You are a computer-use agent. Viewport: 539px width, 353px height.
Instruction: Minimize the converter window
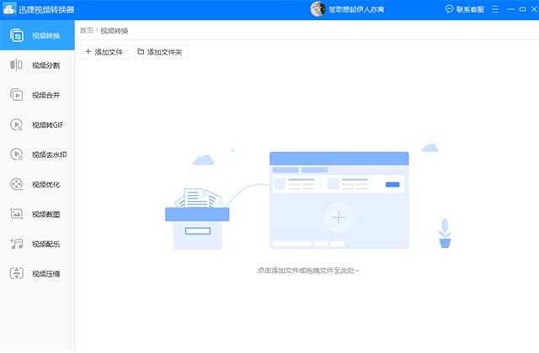point(511,9)
